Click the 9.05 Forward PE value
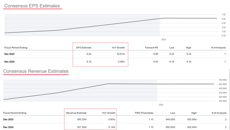The image size is (230, 130). tap(156, 62)
